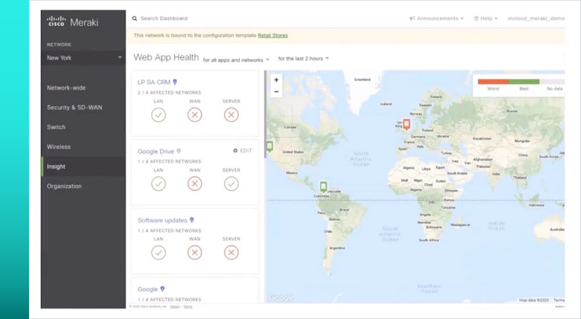Image resolution: width=581 pixels, height=319 pixels.
Task: Click the Google app location pin icon
Action: [162, 289]
